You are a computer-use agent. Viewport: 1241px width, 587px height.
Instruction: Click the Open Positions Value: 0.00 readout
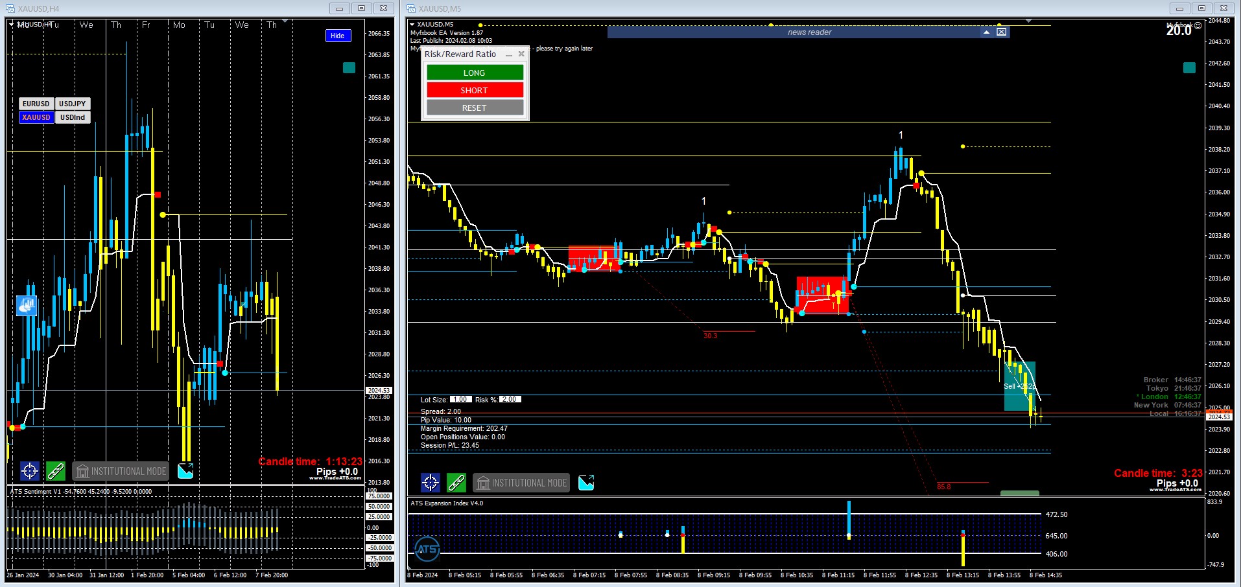click(x=463, y=437)
